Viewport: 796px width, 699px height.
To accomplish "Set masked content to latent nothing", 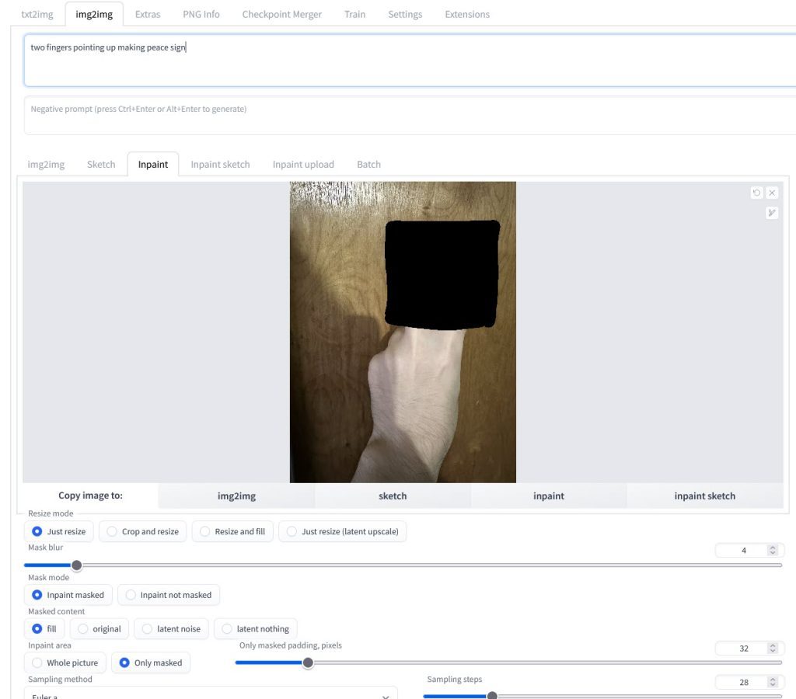I will click(x=255, y=629).
